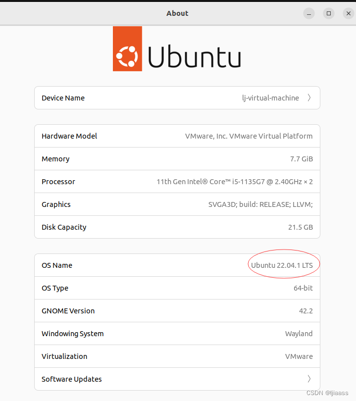This screenshot has width=356, height=401.
Task: Close the About window
Action: [x=348, y=13]
